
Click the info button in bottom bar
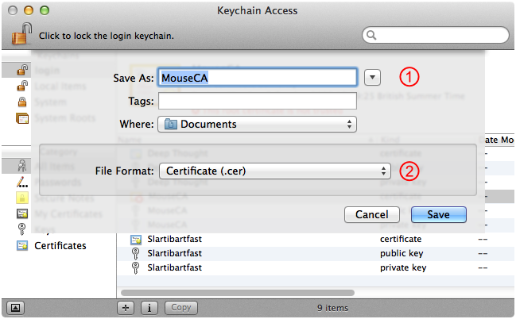pyautogui.click(x=149, y=308)
